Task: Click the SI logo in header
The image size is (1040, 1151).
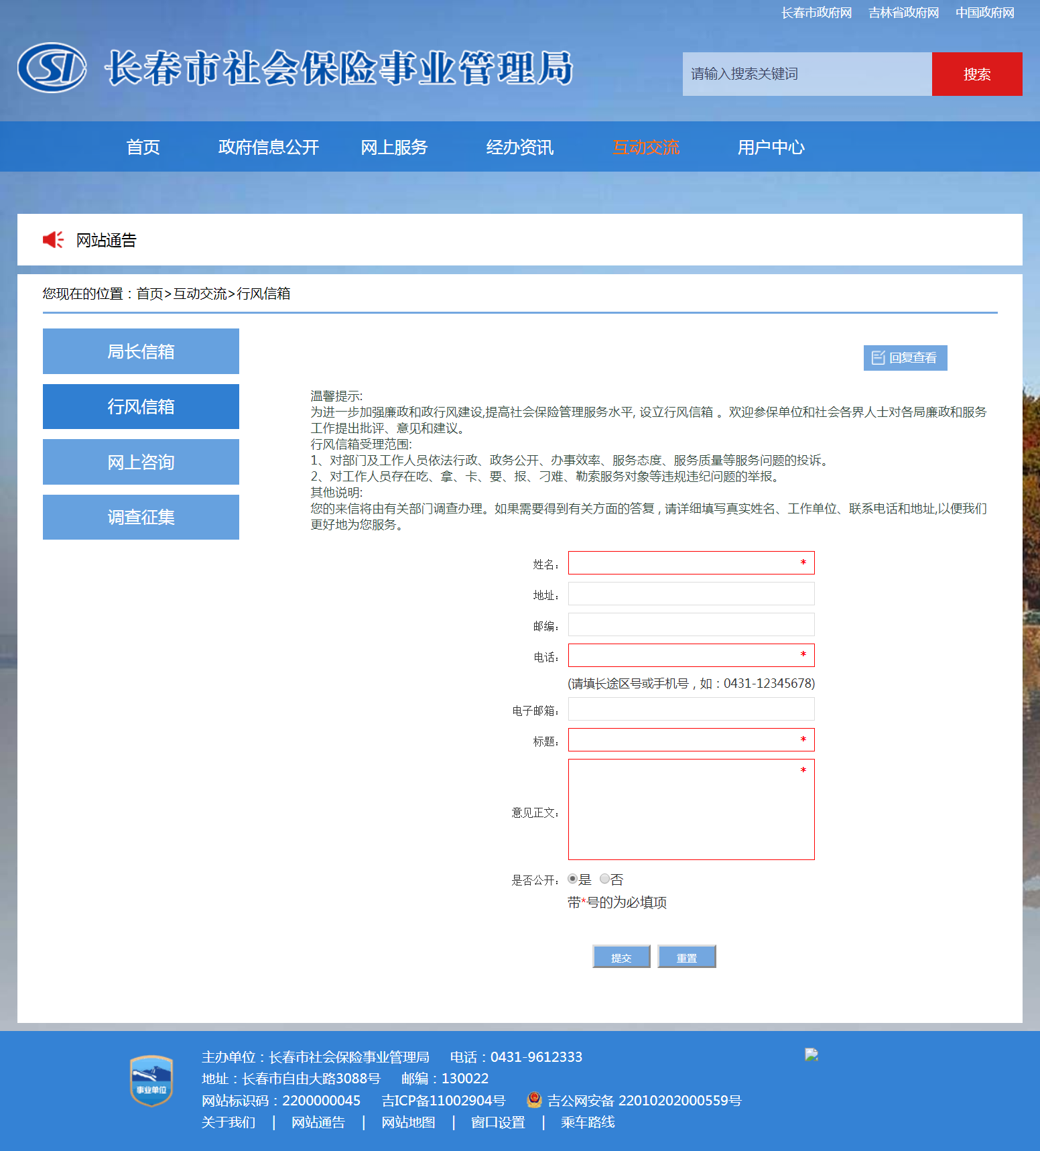Action: pos(52,68)
